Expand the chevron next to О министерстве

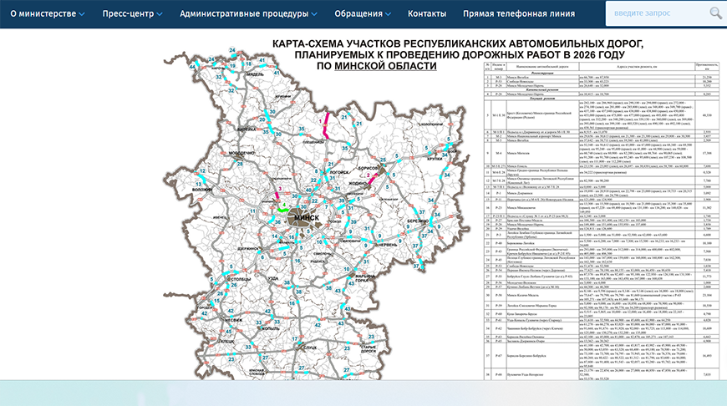(x=82, y=15)
